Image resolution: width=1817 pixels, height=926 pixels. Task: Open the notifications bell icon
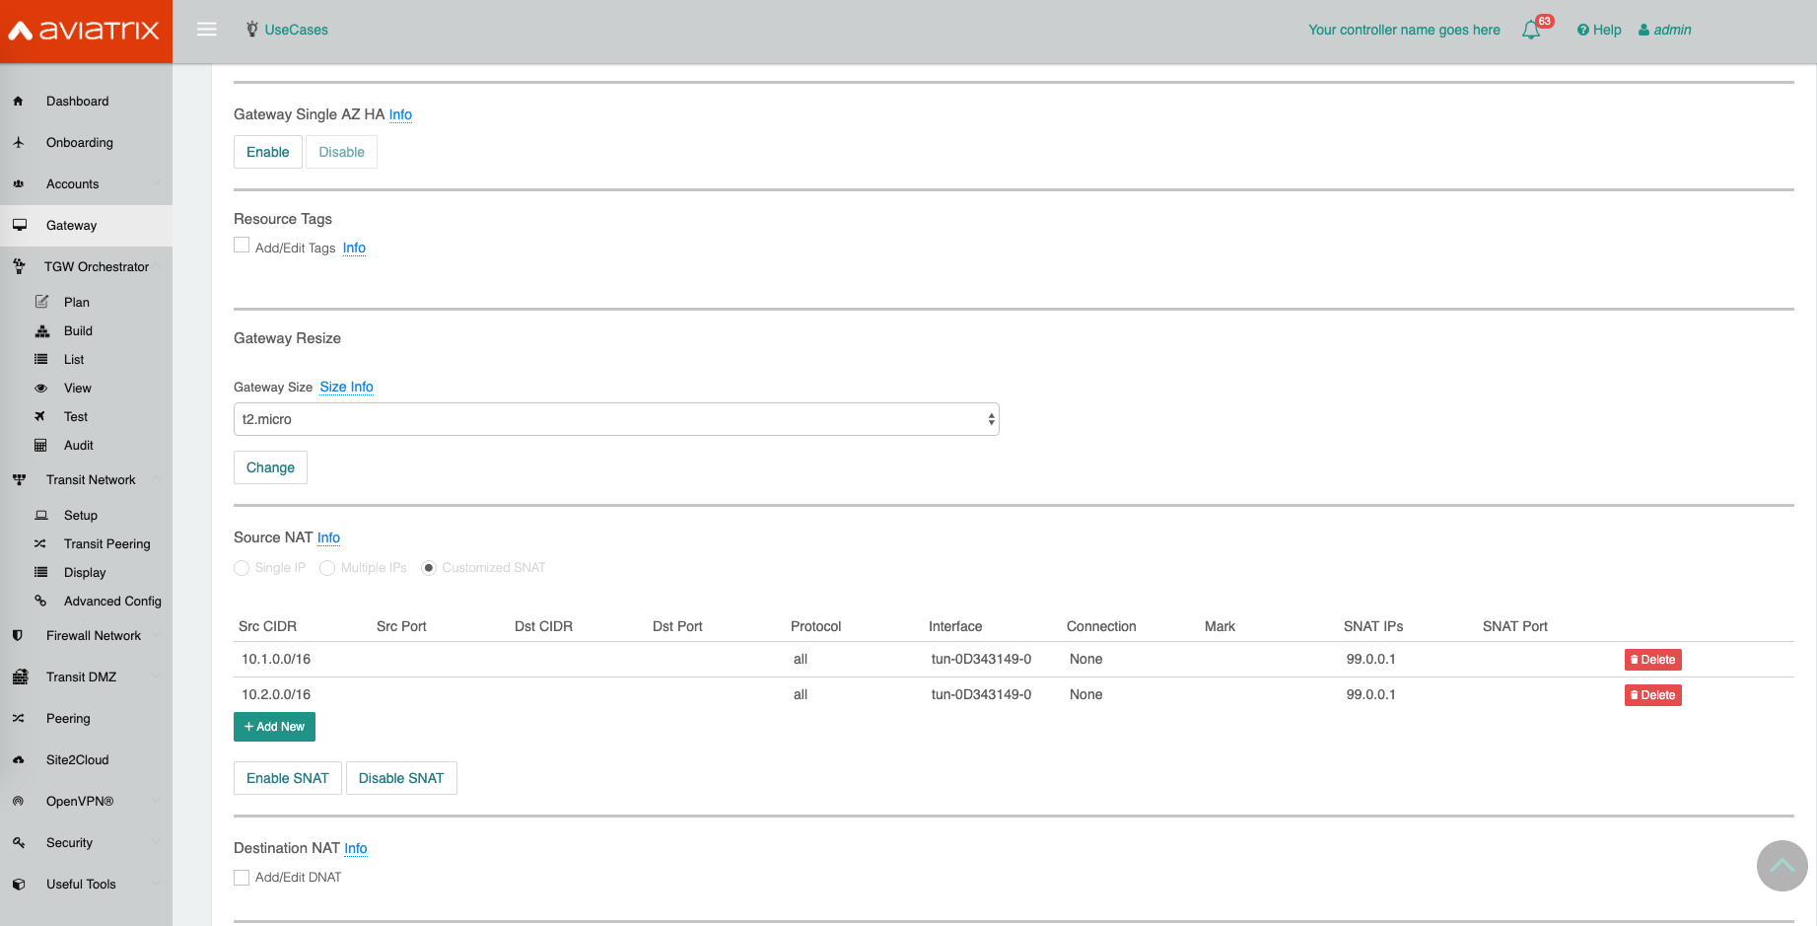coord(1531,31)
